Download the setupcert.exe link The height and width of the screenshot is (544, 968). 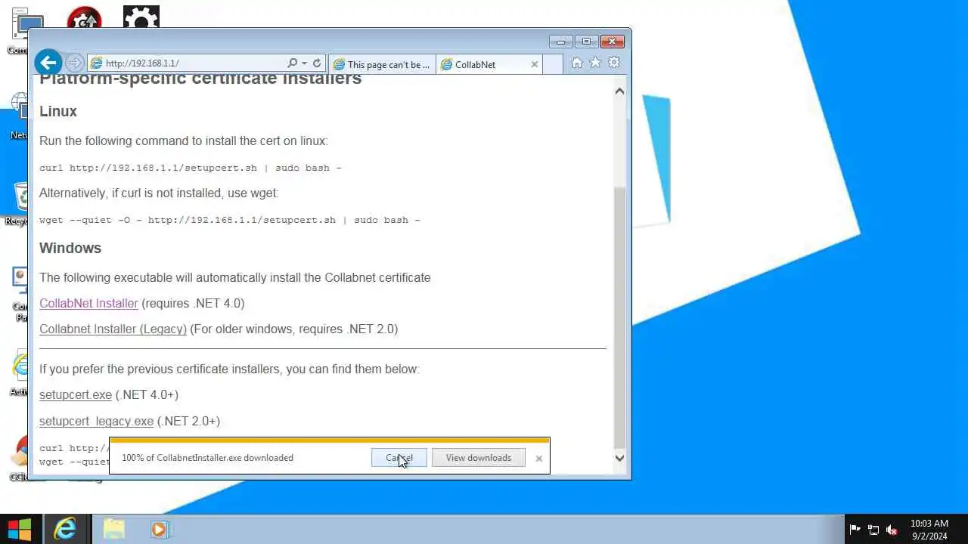point(76,394)
